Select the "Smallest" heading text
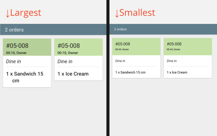217x136 pixels. click(137, 13)
